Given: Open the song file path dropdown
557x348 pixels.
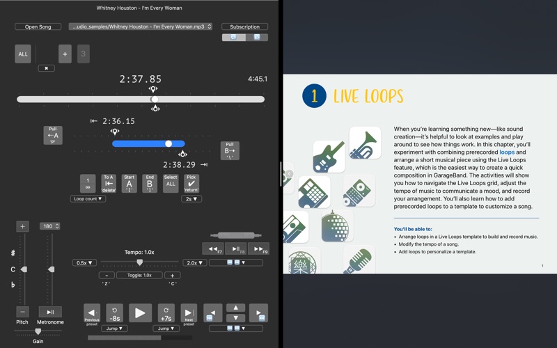Looking at the screenshot, I should click(141, 26).
